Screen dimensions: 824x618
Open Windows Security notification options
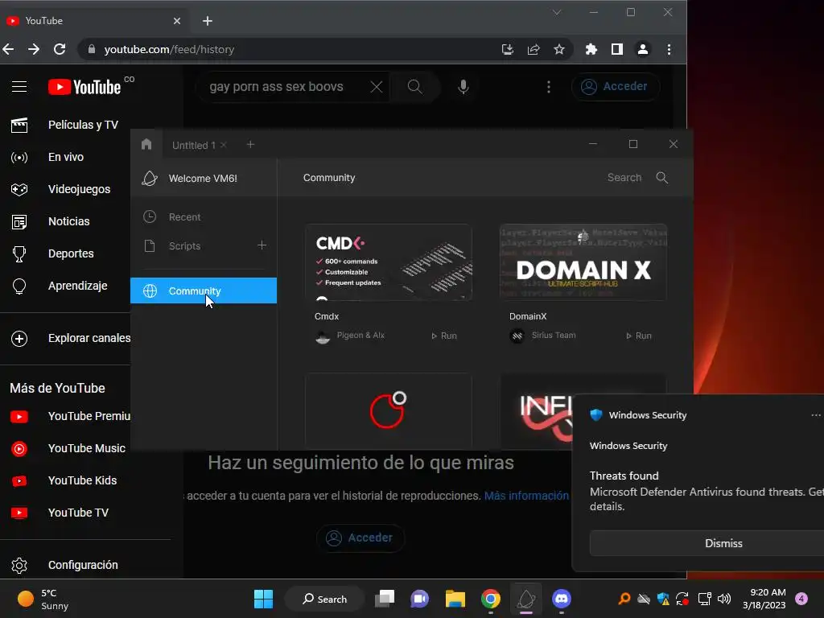(x=816, y=415)
